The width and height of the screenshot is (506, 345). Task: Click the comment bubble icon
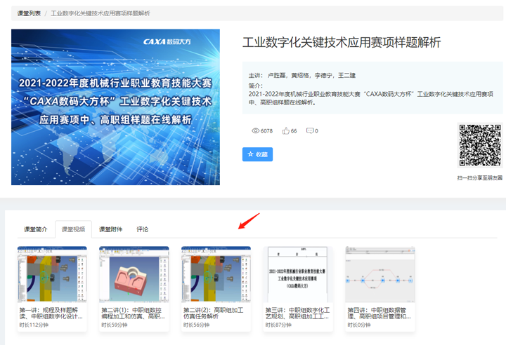(309, 131)
